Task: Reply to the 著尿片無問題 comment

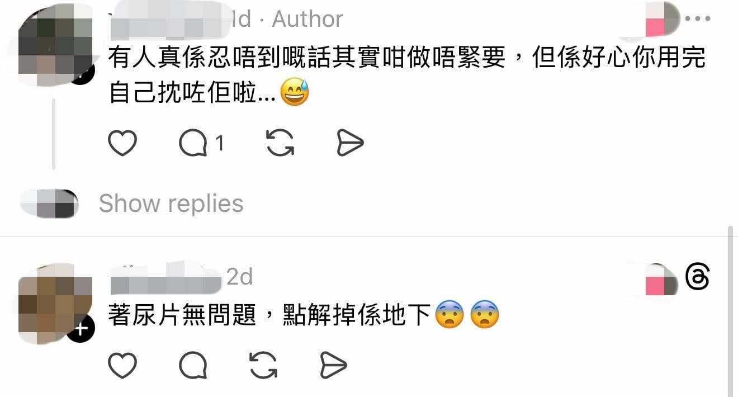Action: pos(193,366)
